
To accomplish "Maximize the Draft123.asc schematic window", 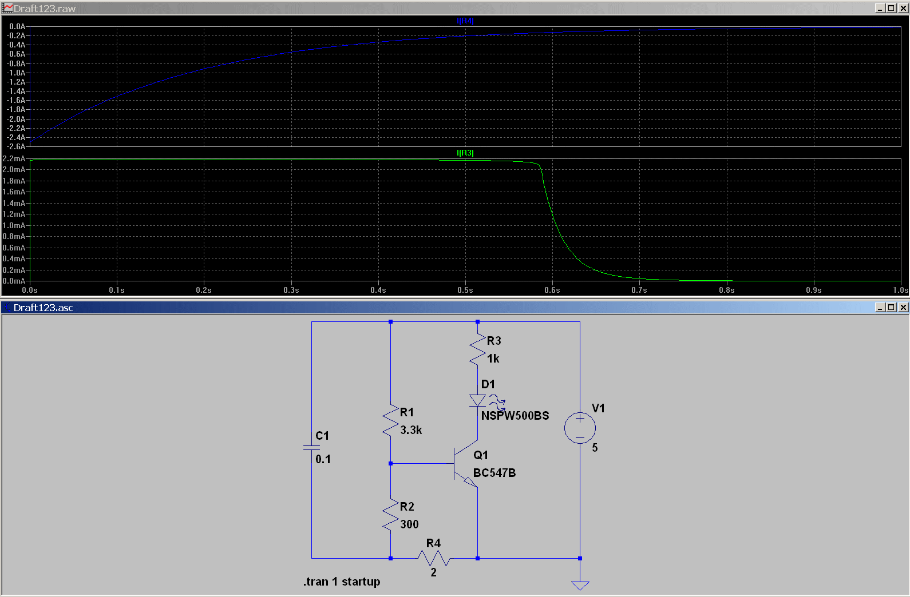I will click(892, 307).
